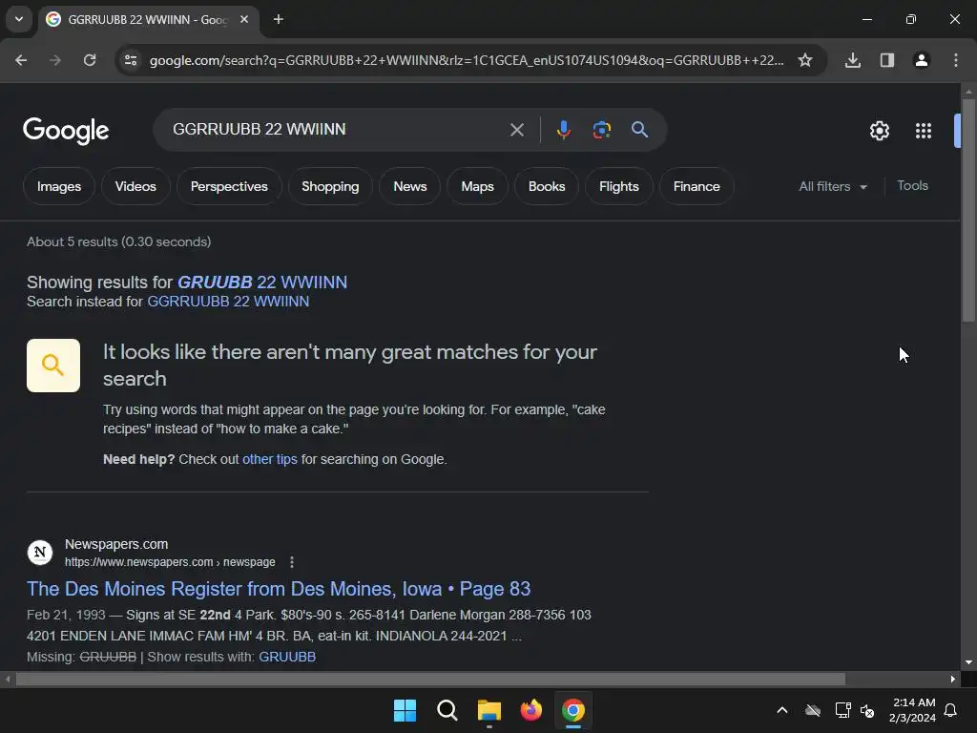This screenshot has width=977, height=733.
Task: Search by image with Google Lens
Action: [601, 130]
